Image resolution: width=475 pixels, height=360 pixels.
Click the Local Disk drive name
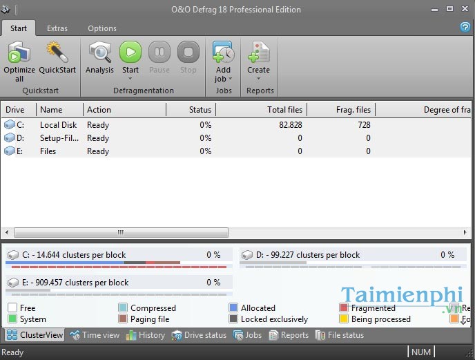pyautogui.click(x=58, y=124)
